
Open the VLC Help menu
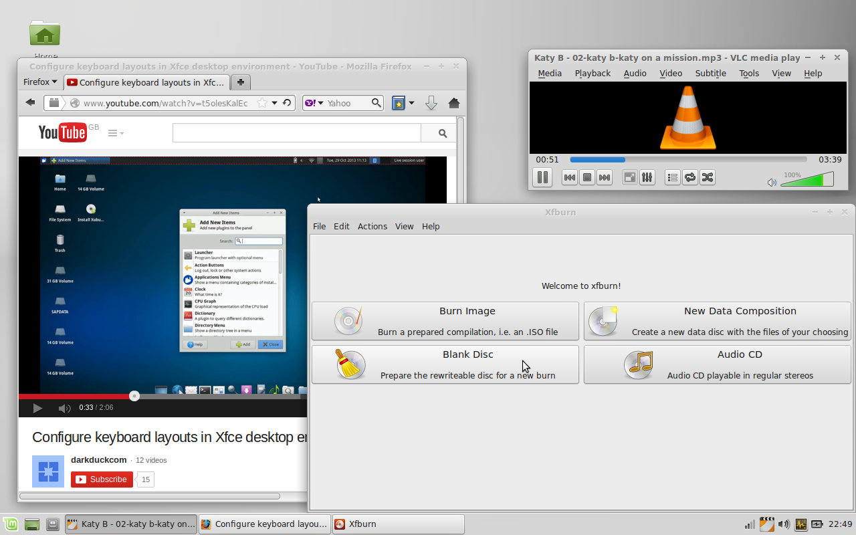813,74
